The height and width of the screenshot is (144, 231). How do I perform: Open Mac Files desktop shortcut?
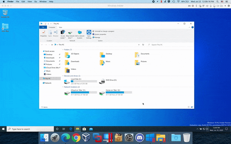[5, 28]
